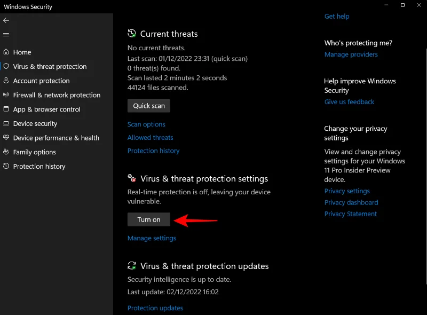Click the Virus & threat protection shield icon
This screenshot has width=427, height=315.
(7, 66)
